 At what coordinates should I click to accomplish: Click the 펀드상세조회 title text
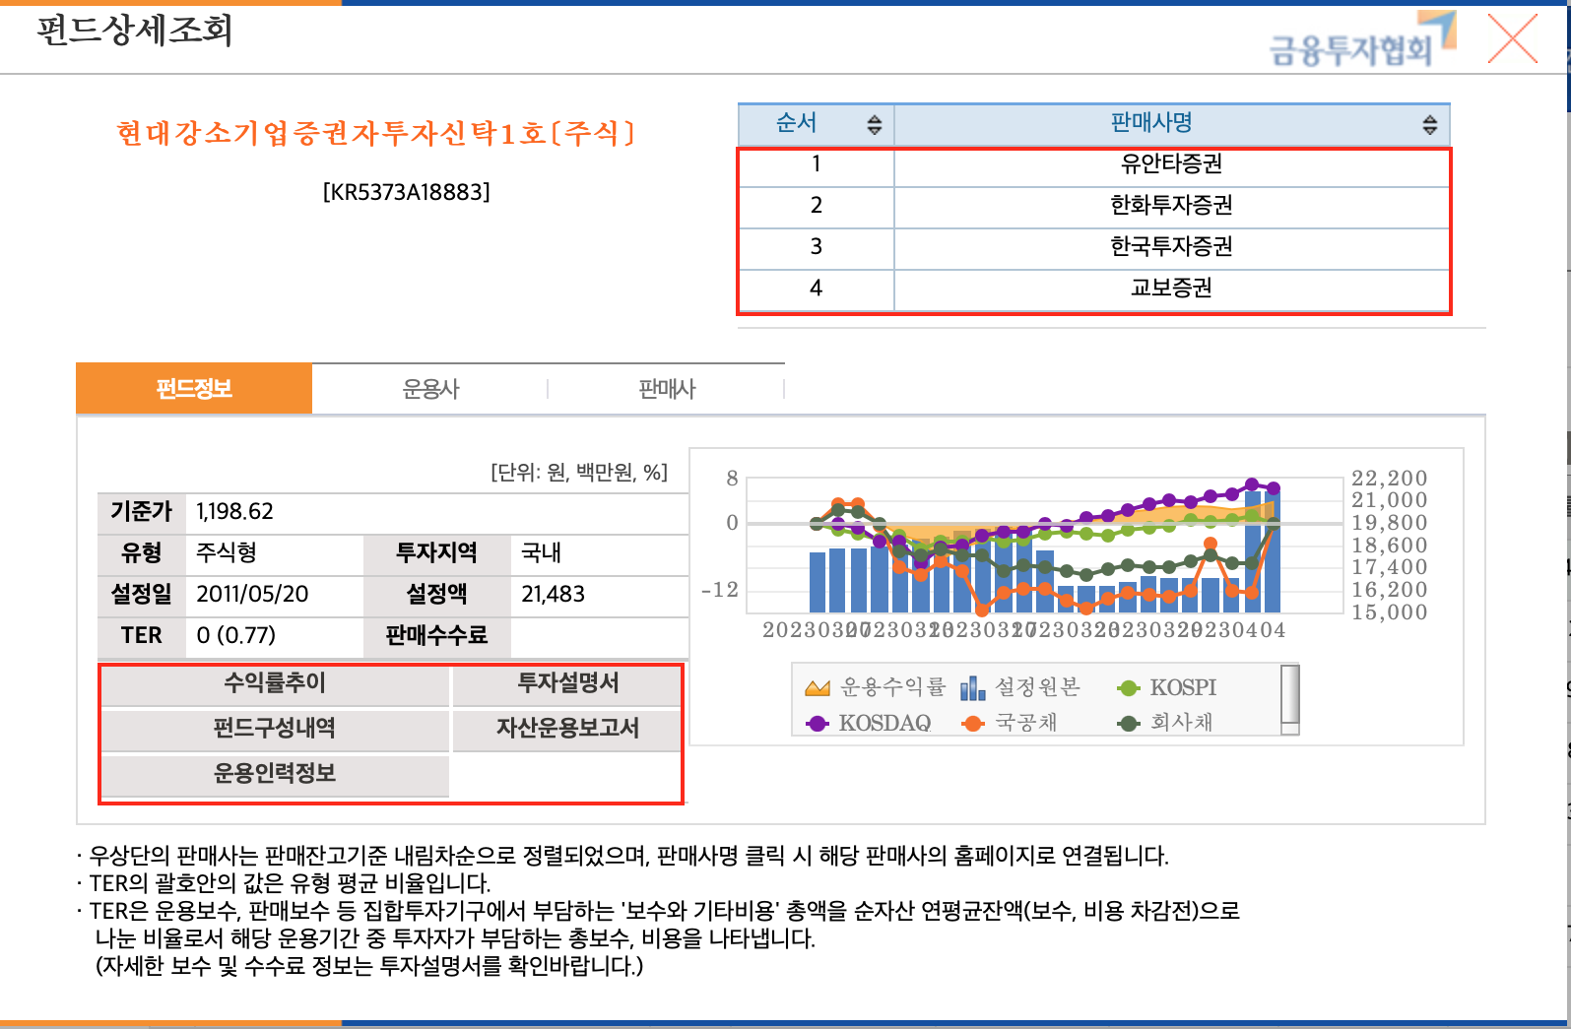point(135,32)
